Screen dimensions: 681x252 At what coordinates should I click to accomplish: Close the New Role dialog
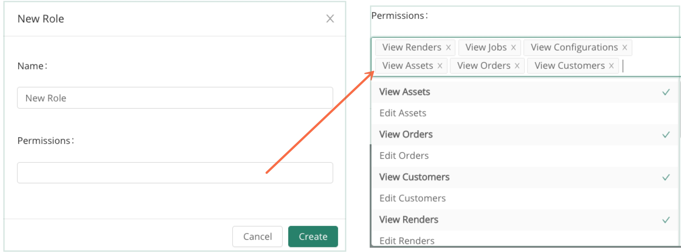coord(330,19)
